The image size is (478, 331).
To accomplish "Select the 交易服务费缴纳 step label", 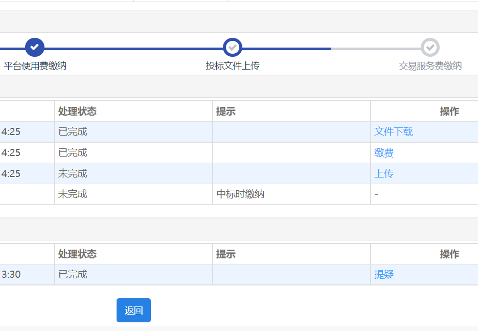I will (x=430, y=66).
